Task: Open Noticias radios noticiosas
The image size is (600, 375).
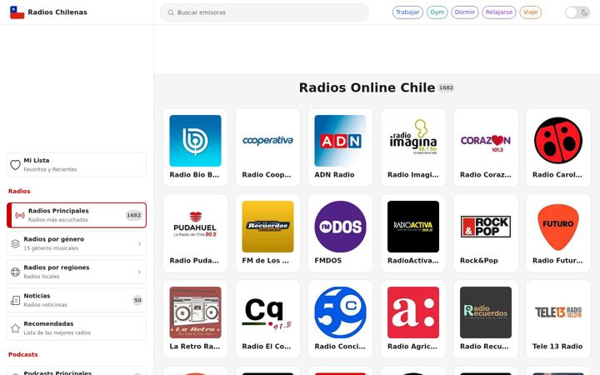Action: click(x=77, y=300)
